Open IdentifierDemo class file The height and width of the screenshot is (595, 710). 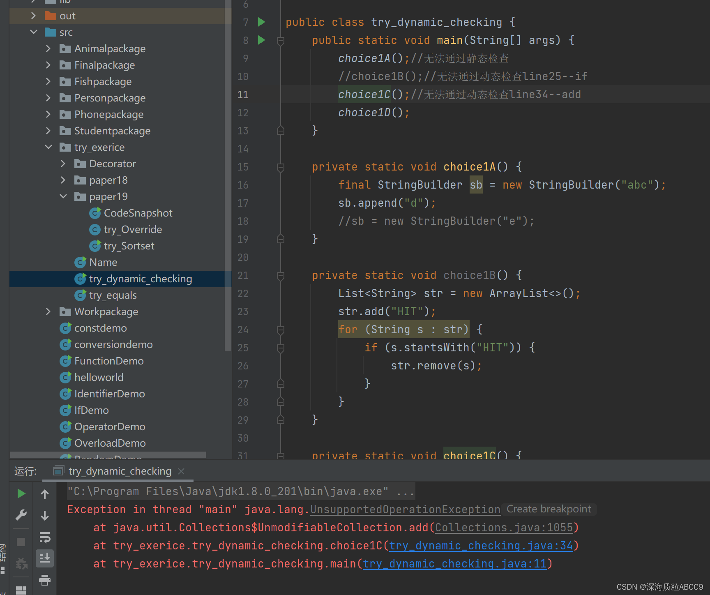110,394
